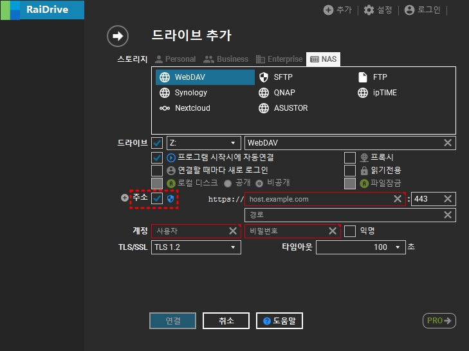
Task: Choose ipTIME storage type
Action: pyautogui.click(x=377, y=93)
